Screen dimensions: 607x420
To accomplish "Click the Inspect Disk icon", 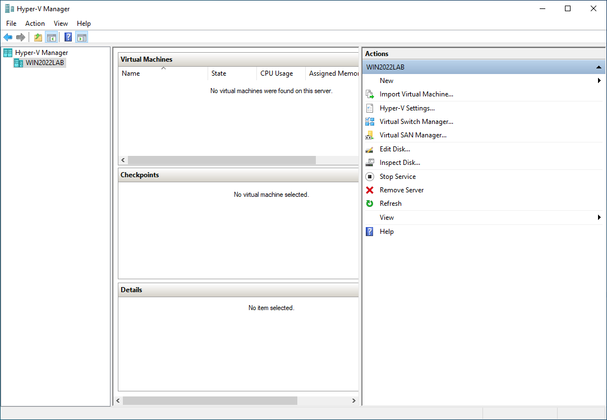I will [370, 163].
